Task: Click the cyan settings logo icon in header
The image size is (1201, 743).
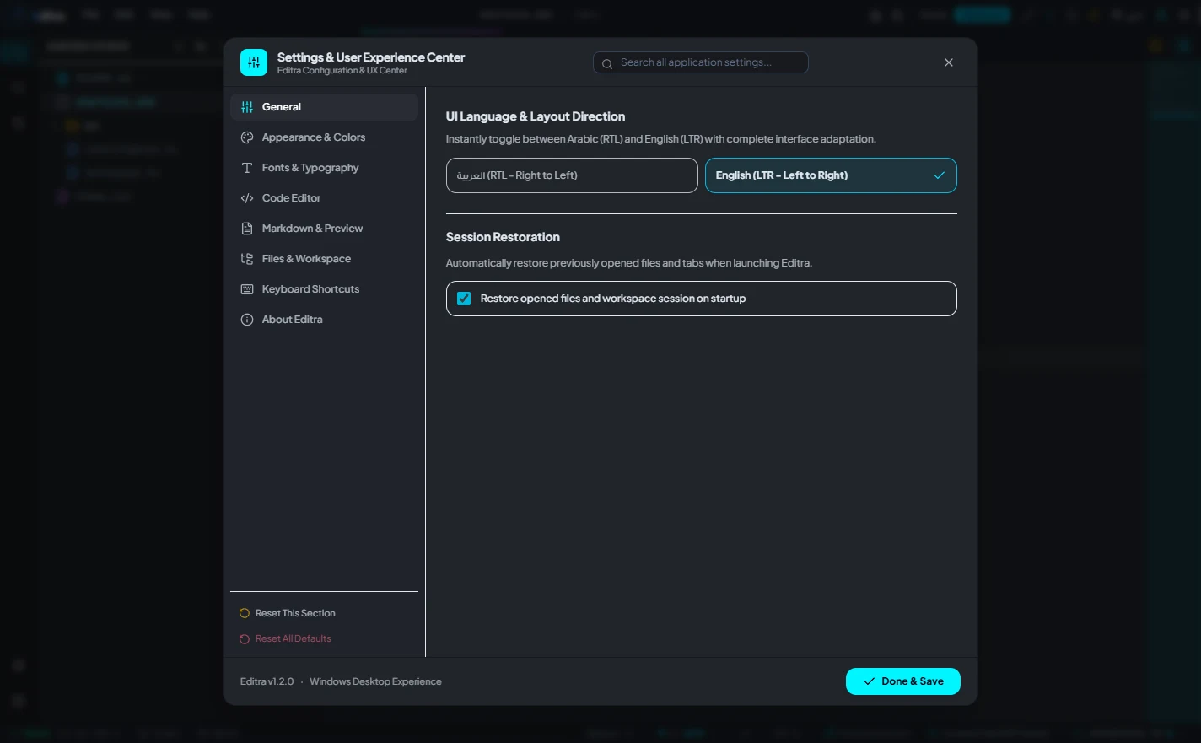Action: coord(254,62)
